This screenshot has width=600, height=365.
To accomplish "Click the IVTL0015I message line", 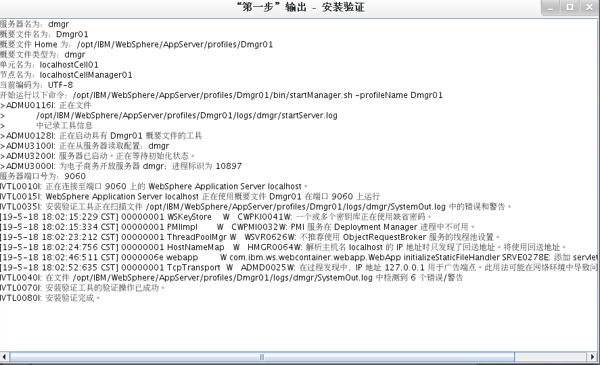I will click(190, 197).
